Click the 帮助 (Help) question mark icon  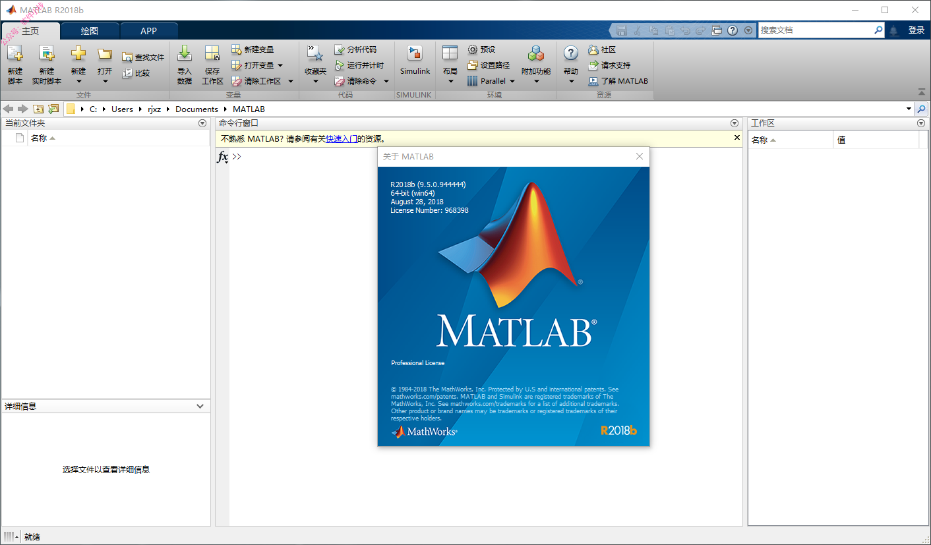coord(571,54)
